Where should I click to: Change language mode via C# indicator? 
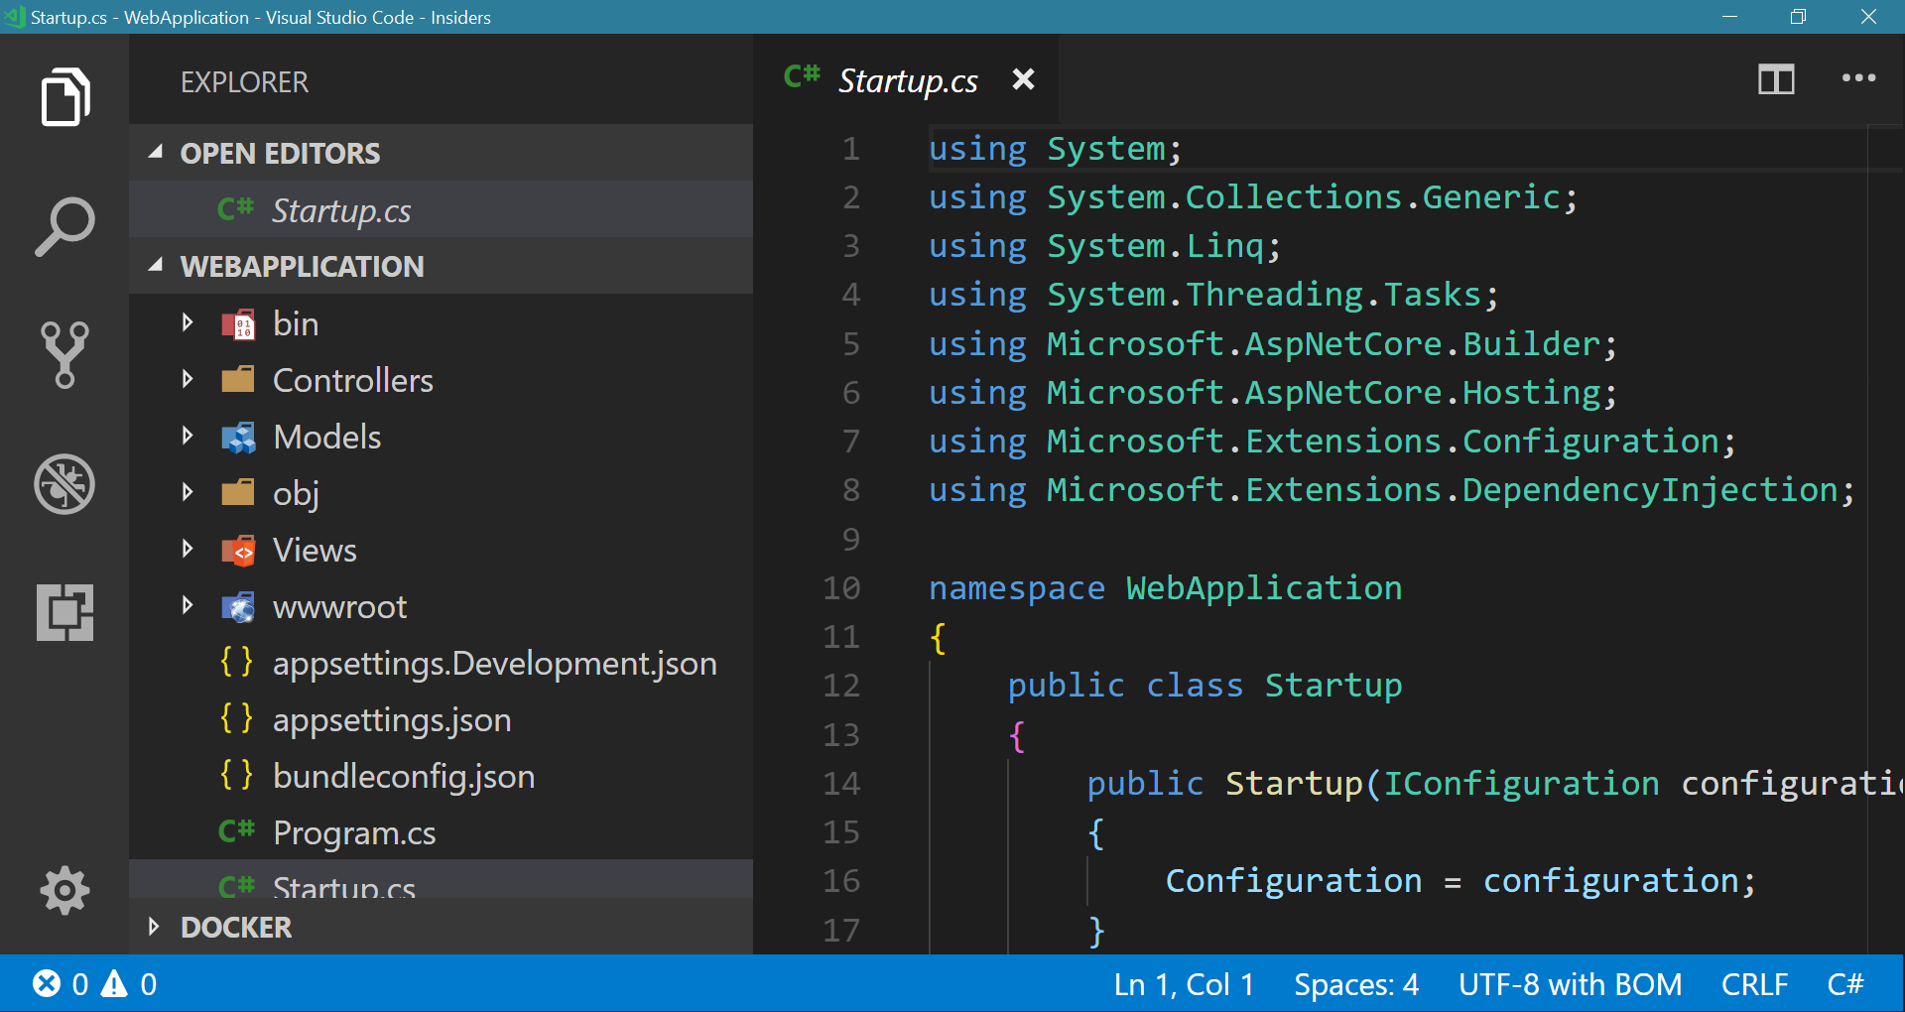click(x=1845, y=984)
